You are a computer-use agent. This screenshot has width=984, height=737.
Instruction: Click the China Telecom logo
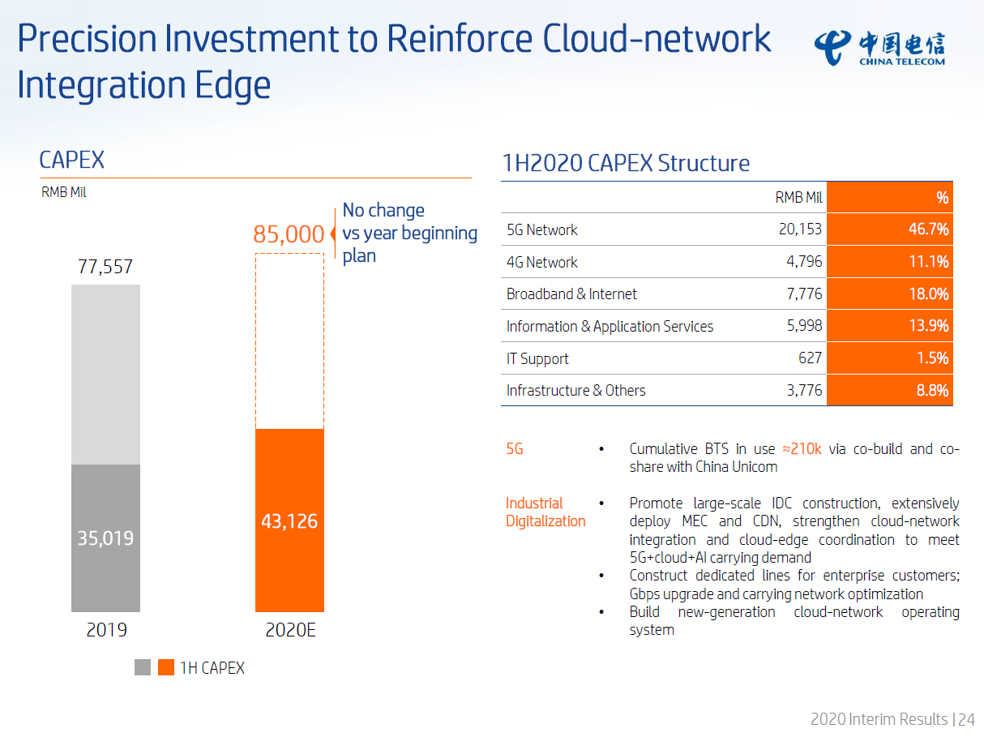pyautogui.click(x=879, y=48)
